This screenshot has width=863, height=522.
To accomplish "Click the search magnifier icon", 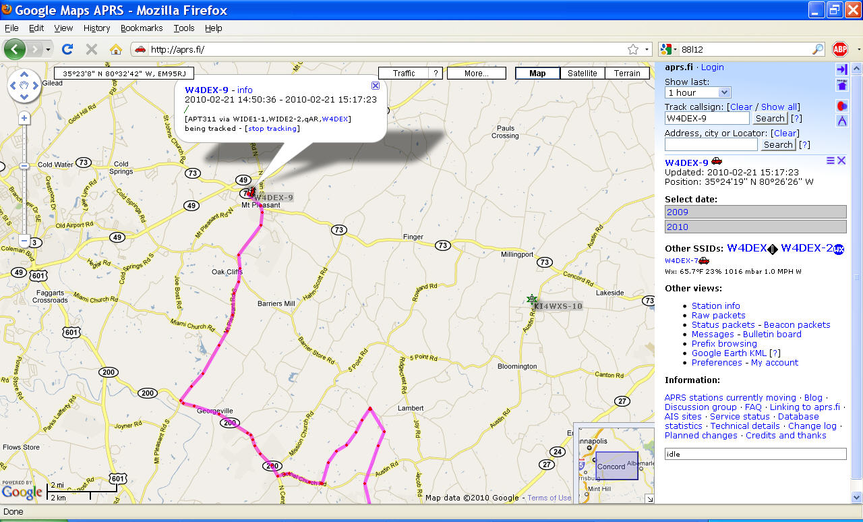I will [x=818, y=49].
